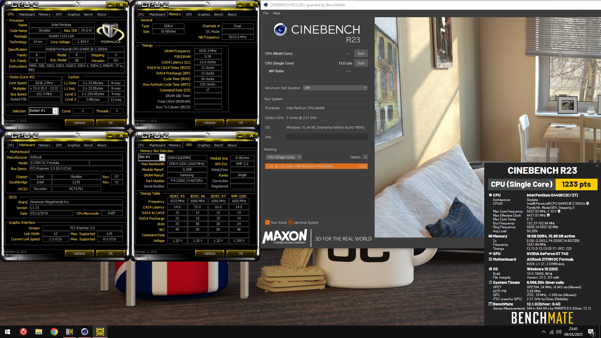Click the 1233 pts score in BenchMate overlay
Image resolution: width=601 pixels, height=338 pixels.
coord(576,184)
